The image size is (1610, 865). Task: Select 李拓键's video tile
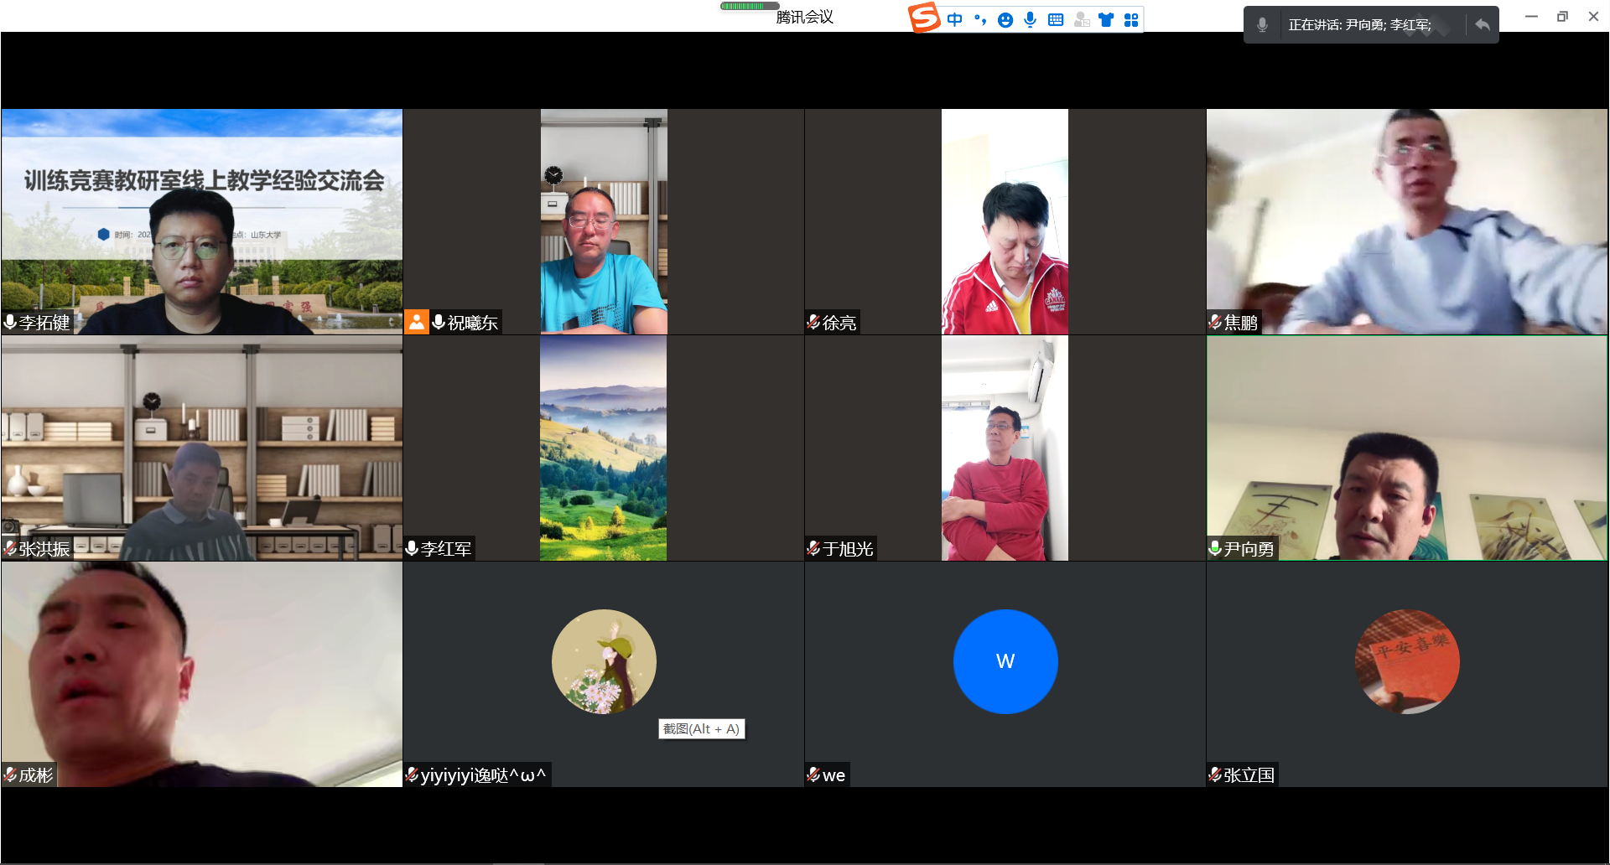(201, 222)
